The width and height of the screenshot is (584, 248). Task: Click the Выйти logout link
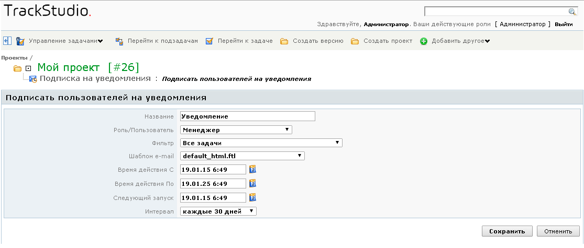click(x=564, y=25)
